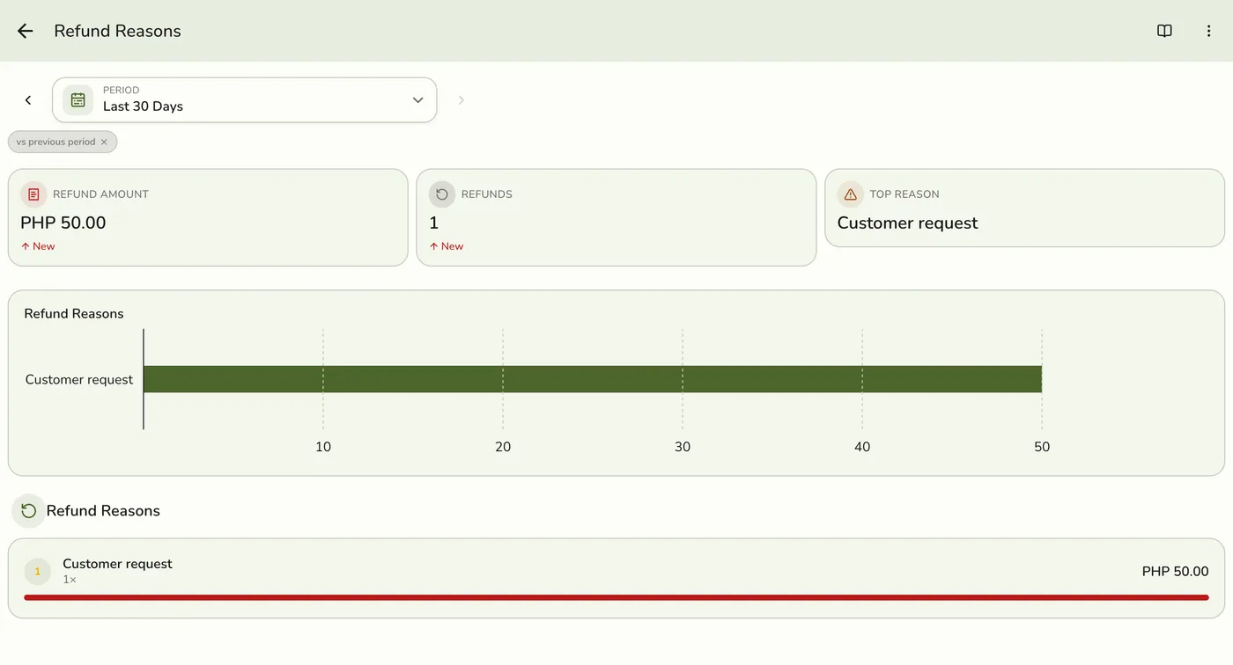Click the Customer request chart axis label

pyautogui.click(x=79, y=380)
